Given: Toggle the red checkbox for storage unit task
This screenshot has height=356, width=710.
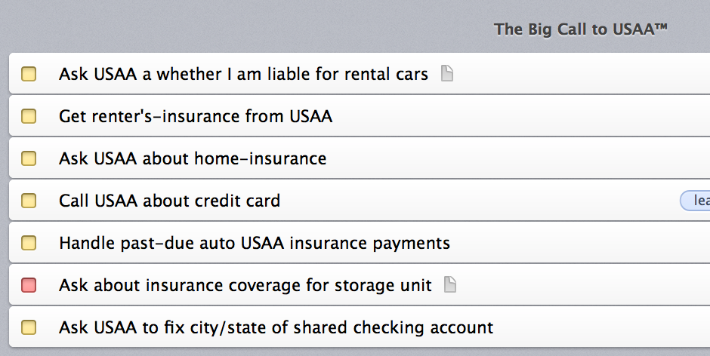Looking at the screenshot, I should click(x=29, y=285).
